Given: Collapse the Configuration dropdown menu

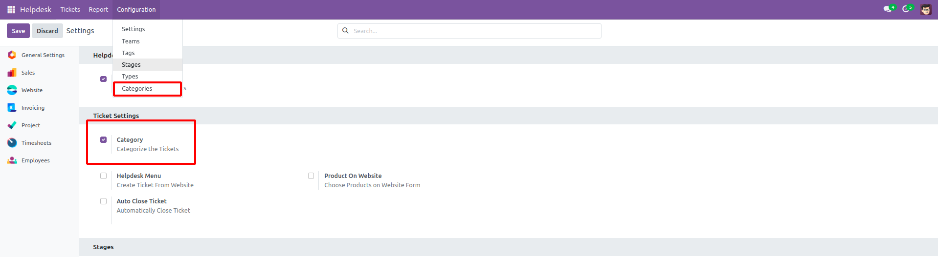Looking at the screenshot, I should pyautogui.click(x=136, y=10).
